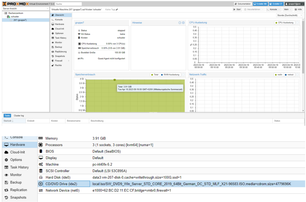Screen dimensions: 306x202
Task: Open Cloud-Init in the upper VM menu
Action: click(x=59, y=29)
